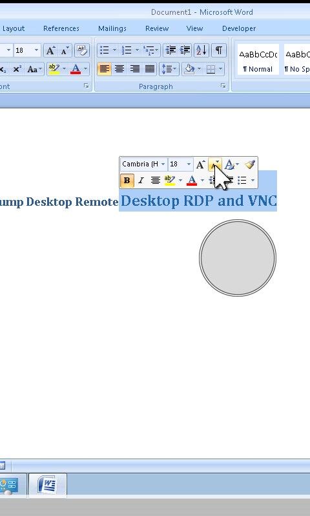310x516 pixels.
Task: Switch to the Mailings tab
Action: click(112, 28)
